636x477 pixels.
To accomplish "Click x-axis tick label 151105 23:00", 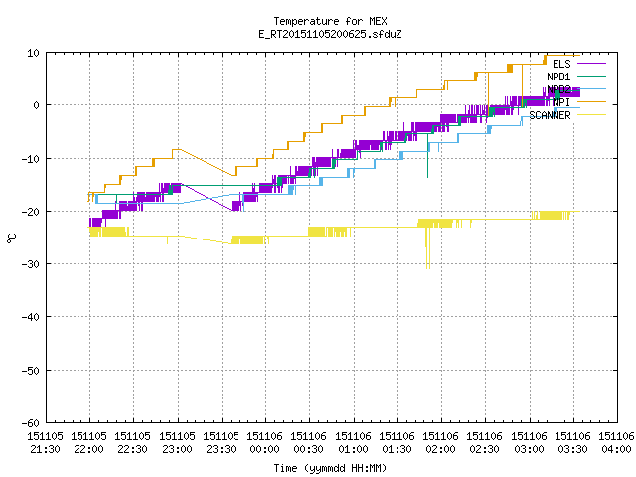I will click(x=177, y=443).
